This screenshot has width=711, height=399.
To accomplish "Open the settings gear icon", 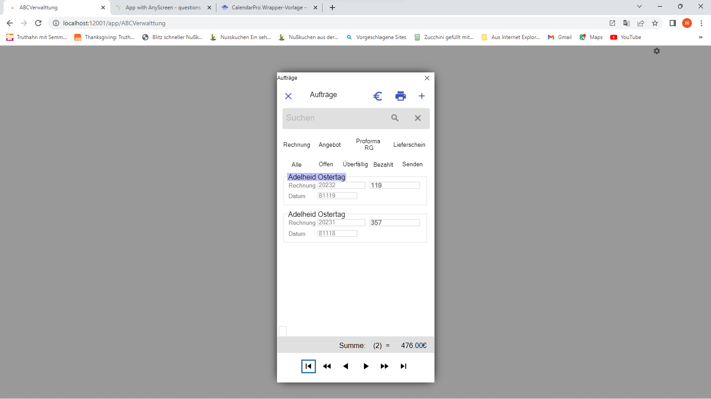I will (657, 51).
